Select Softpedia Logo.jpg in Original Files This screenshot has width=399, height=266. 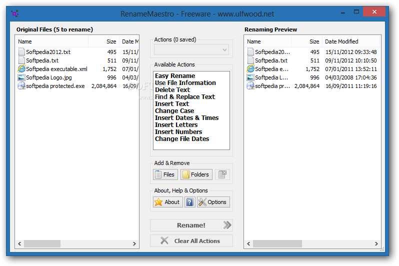coord(49,77)
